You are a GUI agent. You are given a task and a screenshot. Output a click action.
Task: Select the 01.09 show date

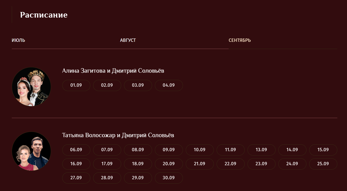76,85
